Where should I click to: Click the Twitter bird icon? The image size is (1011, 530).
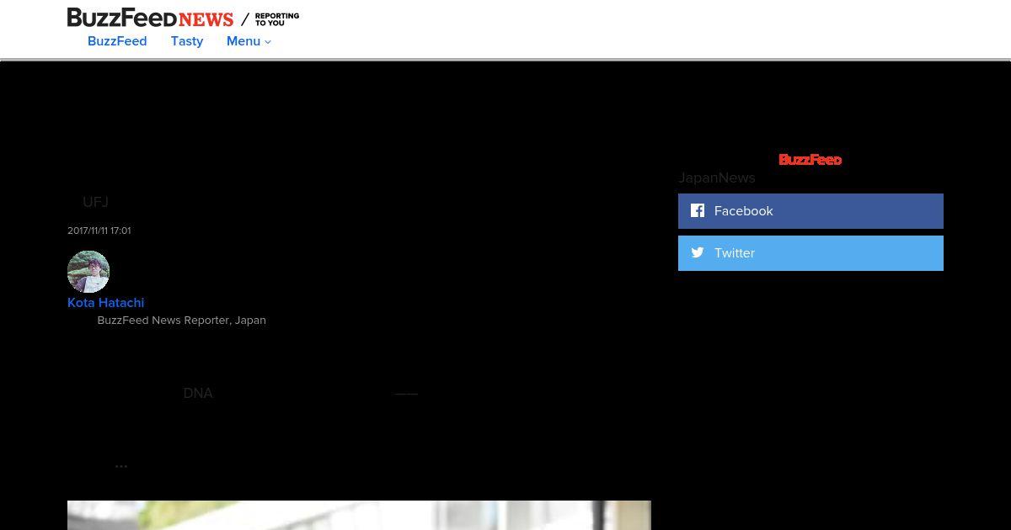(x=698, y=252)
